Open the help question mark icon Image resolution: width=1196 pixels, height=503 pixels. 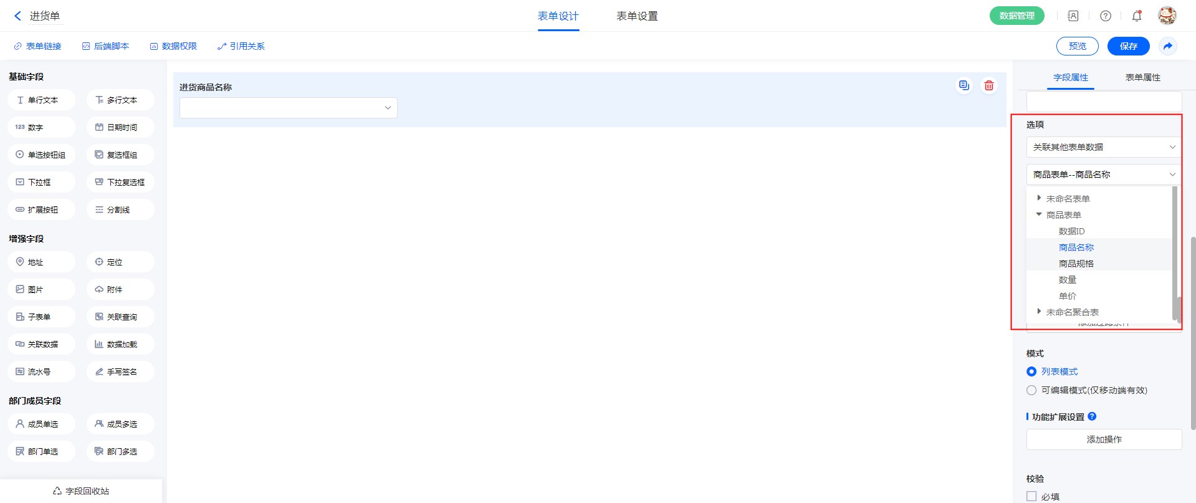[1105, 16]
